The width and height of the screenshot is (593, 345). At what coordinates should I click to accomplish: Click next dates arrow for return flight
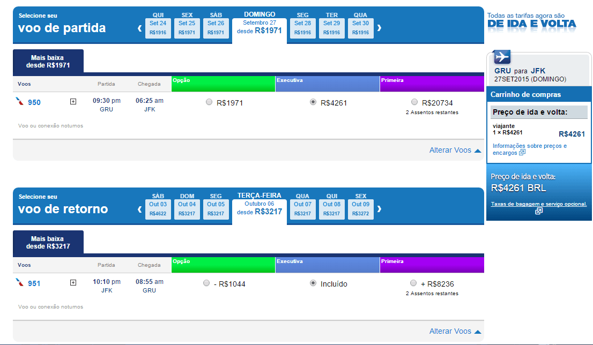pos(380,209)
